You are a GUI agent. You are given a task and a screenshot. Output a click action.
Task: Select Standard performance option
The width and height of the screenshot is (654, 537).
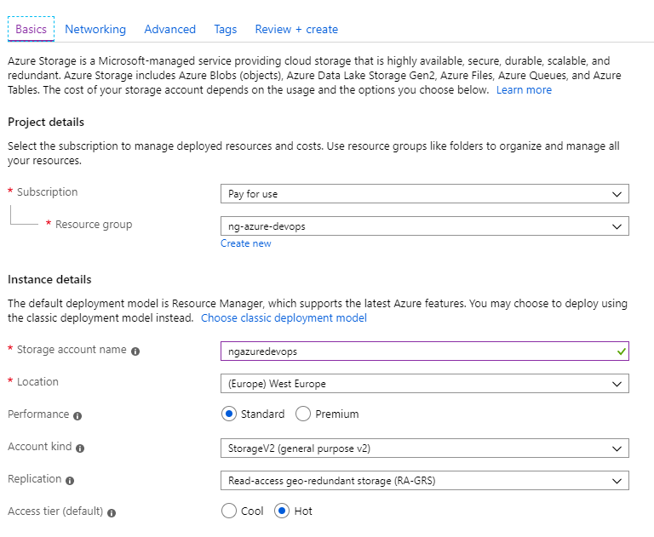229,414
